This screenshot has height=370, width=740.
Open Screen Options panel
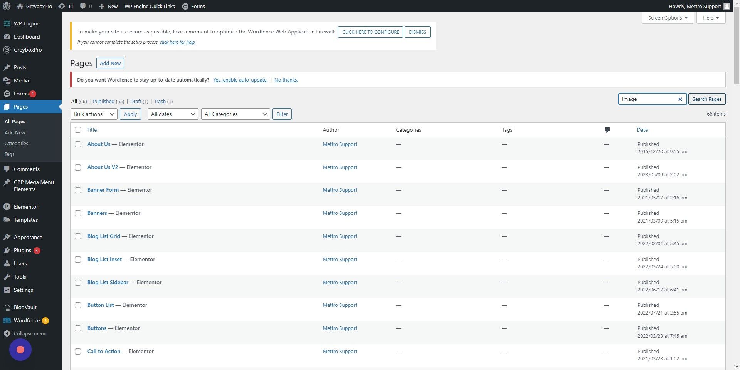667,18
